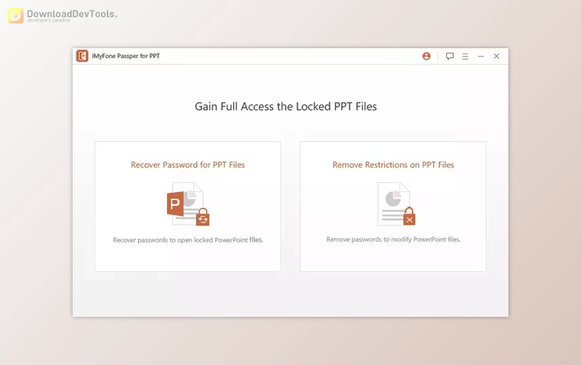This screenshot has width=581, height=365.
Task: Open the user account icon
Action: pyautogui.click(x=427, y=56)
